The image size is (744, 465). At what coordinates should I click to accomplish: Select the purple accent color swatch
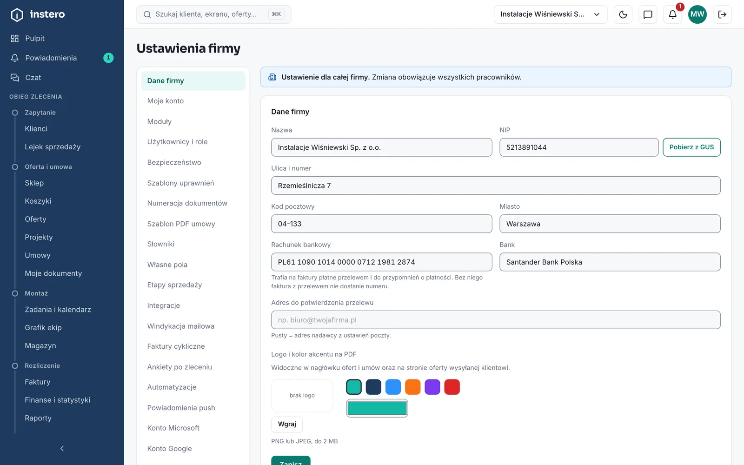pos(432,387)
